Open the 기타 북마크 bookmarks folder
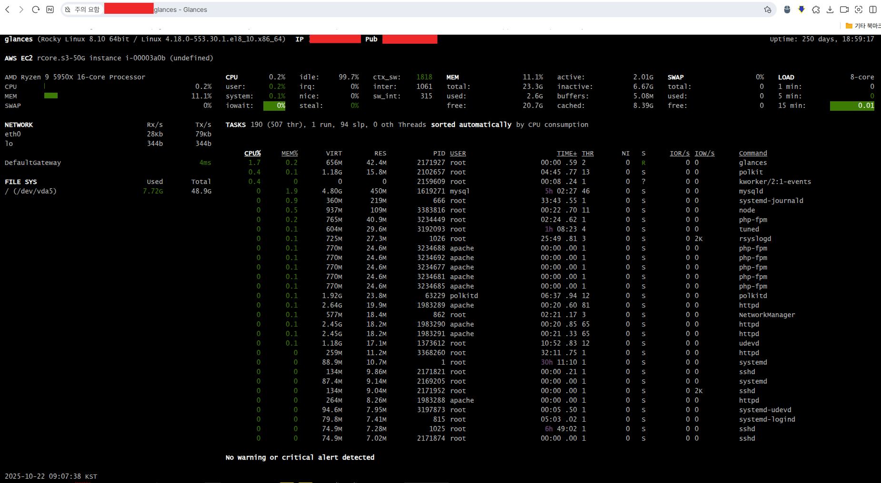The height and width of the screenshot is (483, 881). pyautogui.click(x=863, y=26)
